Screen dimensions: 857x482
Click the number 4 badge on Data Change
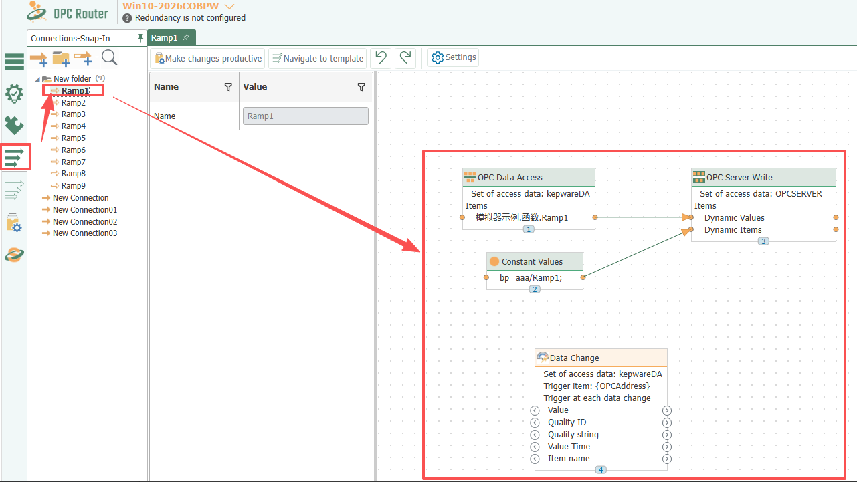601,470
